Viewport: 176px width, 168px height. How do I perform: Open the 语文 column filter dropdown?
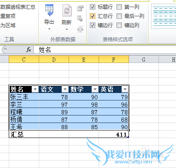pyautogui.click(x=65, y=89)
